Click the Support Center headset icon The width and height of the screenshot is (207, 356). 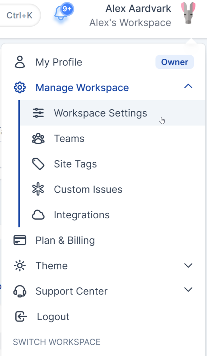tap(20, 291)
